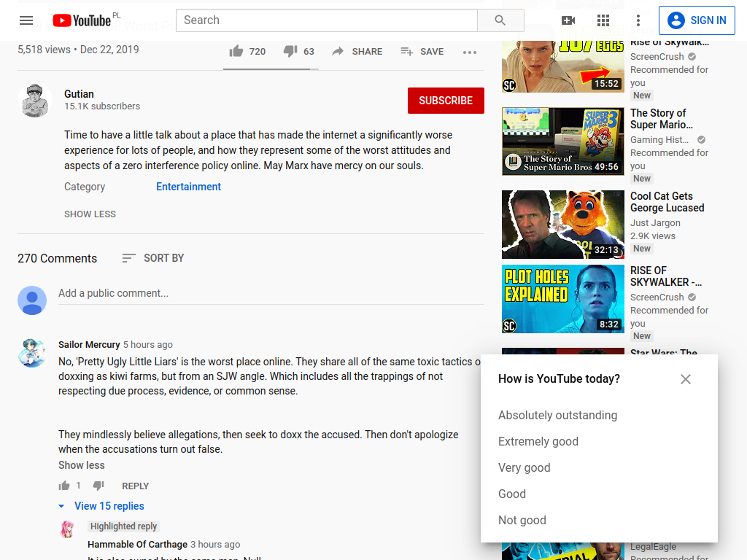Click the search magnifier button
The image size is (747, 560).
(500, 20)
